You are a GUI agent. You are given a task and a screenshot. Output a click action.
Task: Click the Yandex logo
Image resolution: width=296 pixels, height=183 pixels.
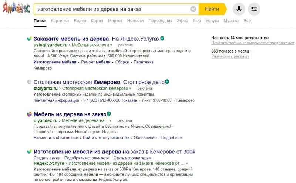coord(16,8)
